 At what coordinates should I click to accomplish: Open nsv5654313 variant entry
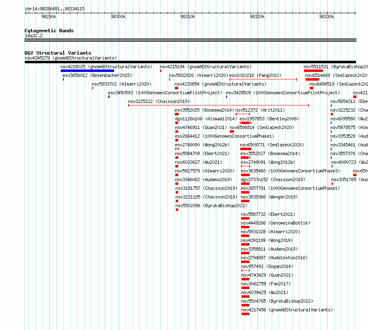click(349, 101)
